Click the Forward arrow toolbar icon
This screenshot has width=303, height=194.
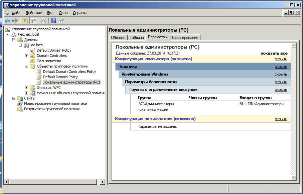coord(15,21)
